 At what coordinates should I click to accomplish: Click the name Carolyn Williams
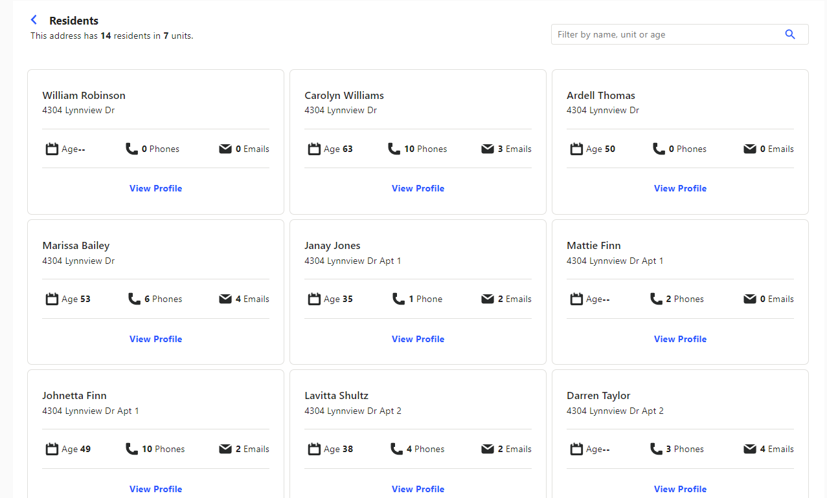coord(344,96)
